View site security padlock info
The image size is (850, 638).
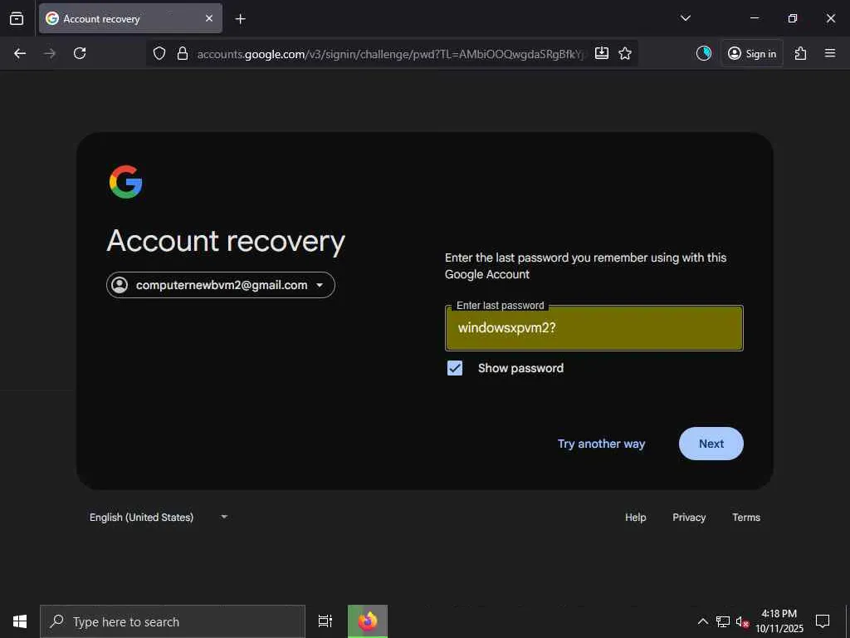coord(183,53)
